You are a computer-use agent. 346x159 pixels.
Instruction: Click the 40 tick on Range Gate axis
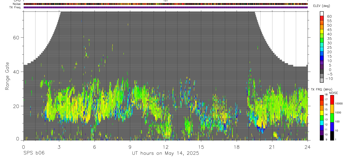(x=17, y=72)
